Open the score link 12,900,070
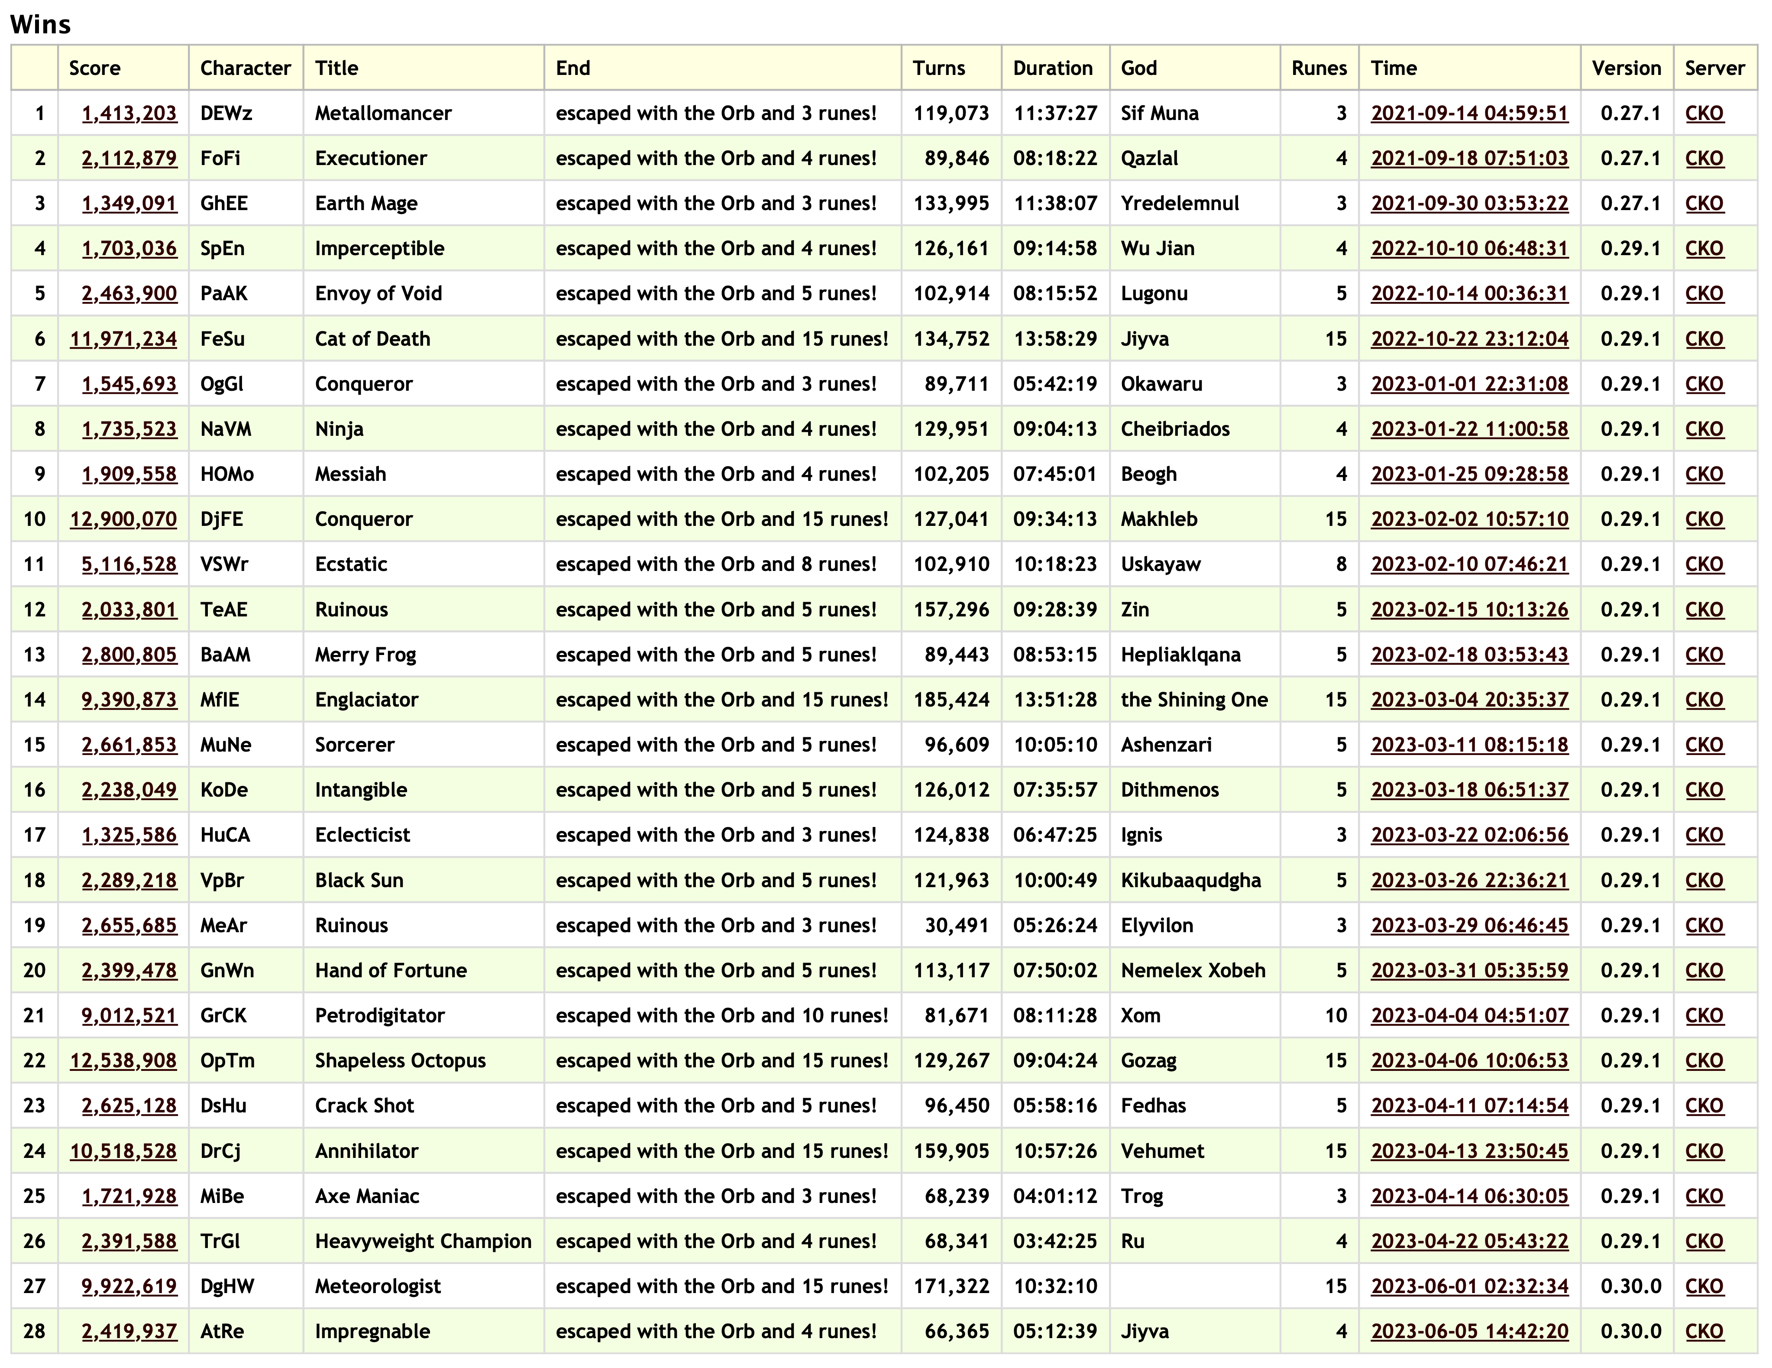1772x1368 pixels. (123, 519)
